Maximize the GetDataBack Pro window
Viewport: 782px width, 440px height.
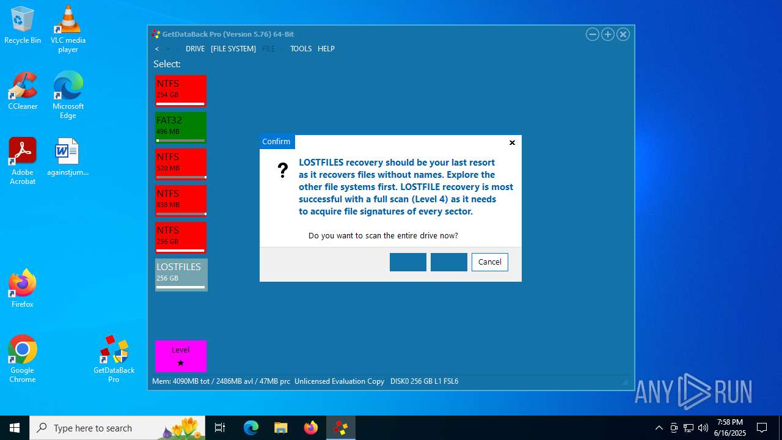pos(608,34)
